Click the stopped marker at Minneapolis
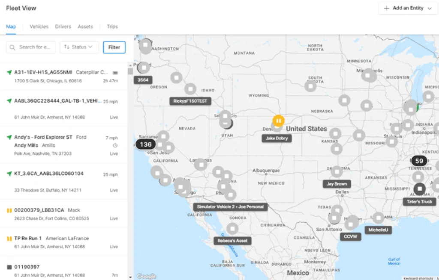This screenshot has width=439, height=280. [x=368, y=75]
